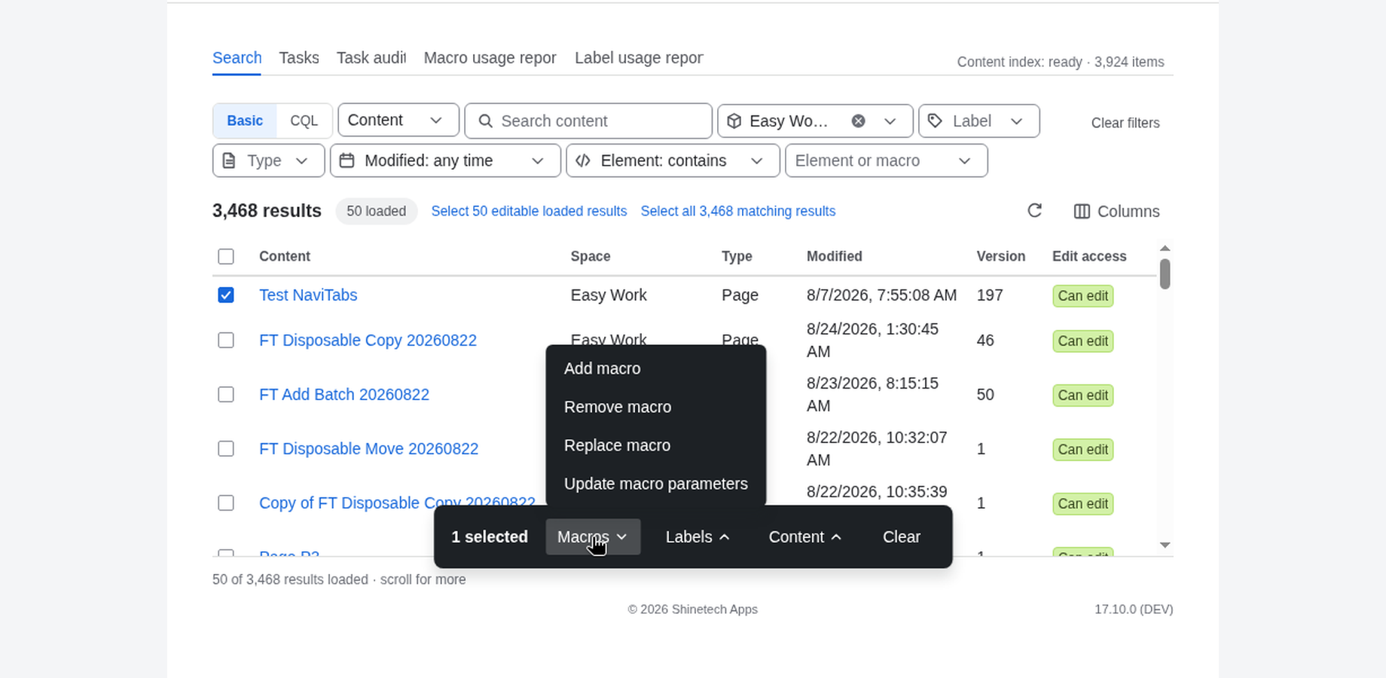The width and height of the screenshot is (1386, 678).
Task: Click the Label tag icon
Action: 935,121
